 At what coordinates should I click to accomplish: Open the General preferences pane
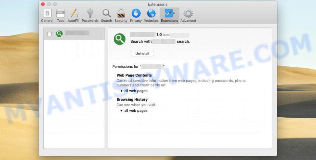(x=47, y=16)
